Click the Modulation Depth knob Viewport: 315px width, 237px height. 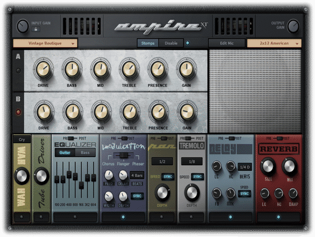coord(123,196)
